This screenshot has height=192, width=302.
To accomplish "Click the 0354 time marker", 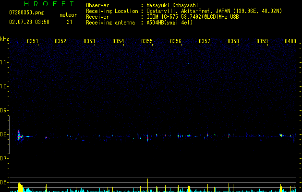I will click(x=118, y=41).
